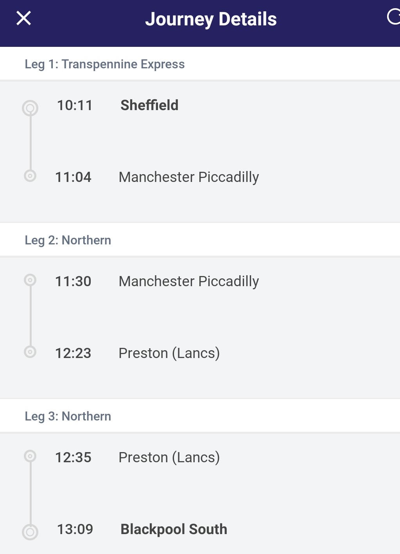Tap the 11:30 Manchester Piccadilly stop marker

(x=30, y=280)
